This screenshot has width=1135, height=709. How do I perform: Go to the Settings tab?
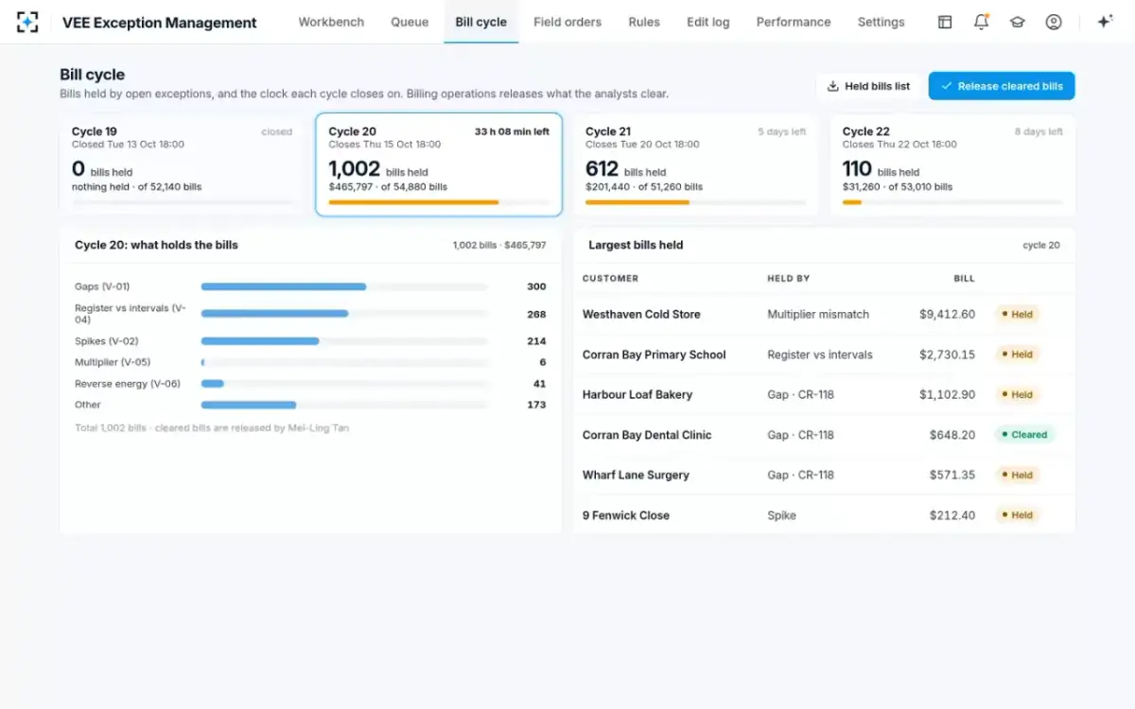881,22
